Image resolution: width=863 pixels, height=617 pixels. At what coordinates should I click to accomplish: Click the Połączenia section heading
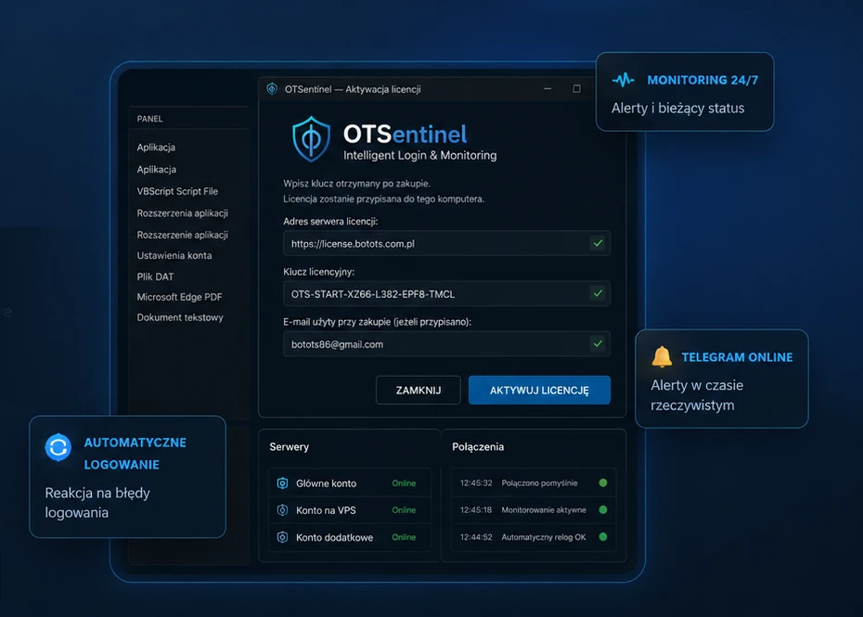[478, 447]
